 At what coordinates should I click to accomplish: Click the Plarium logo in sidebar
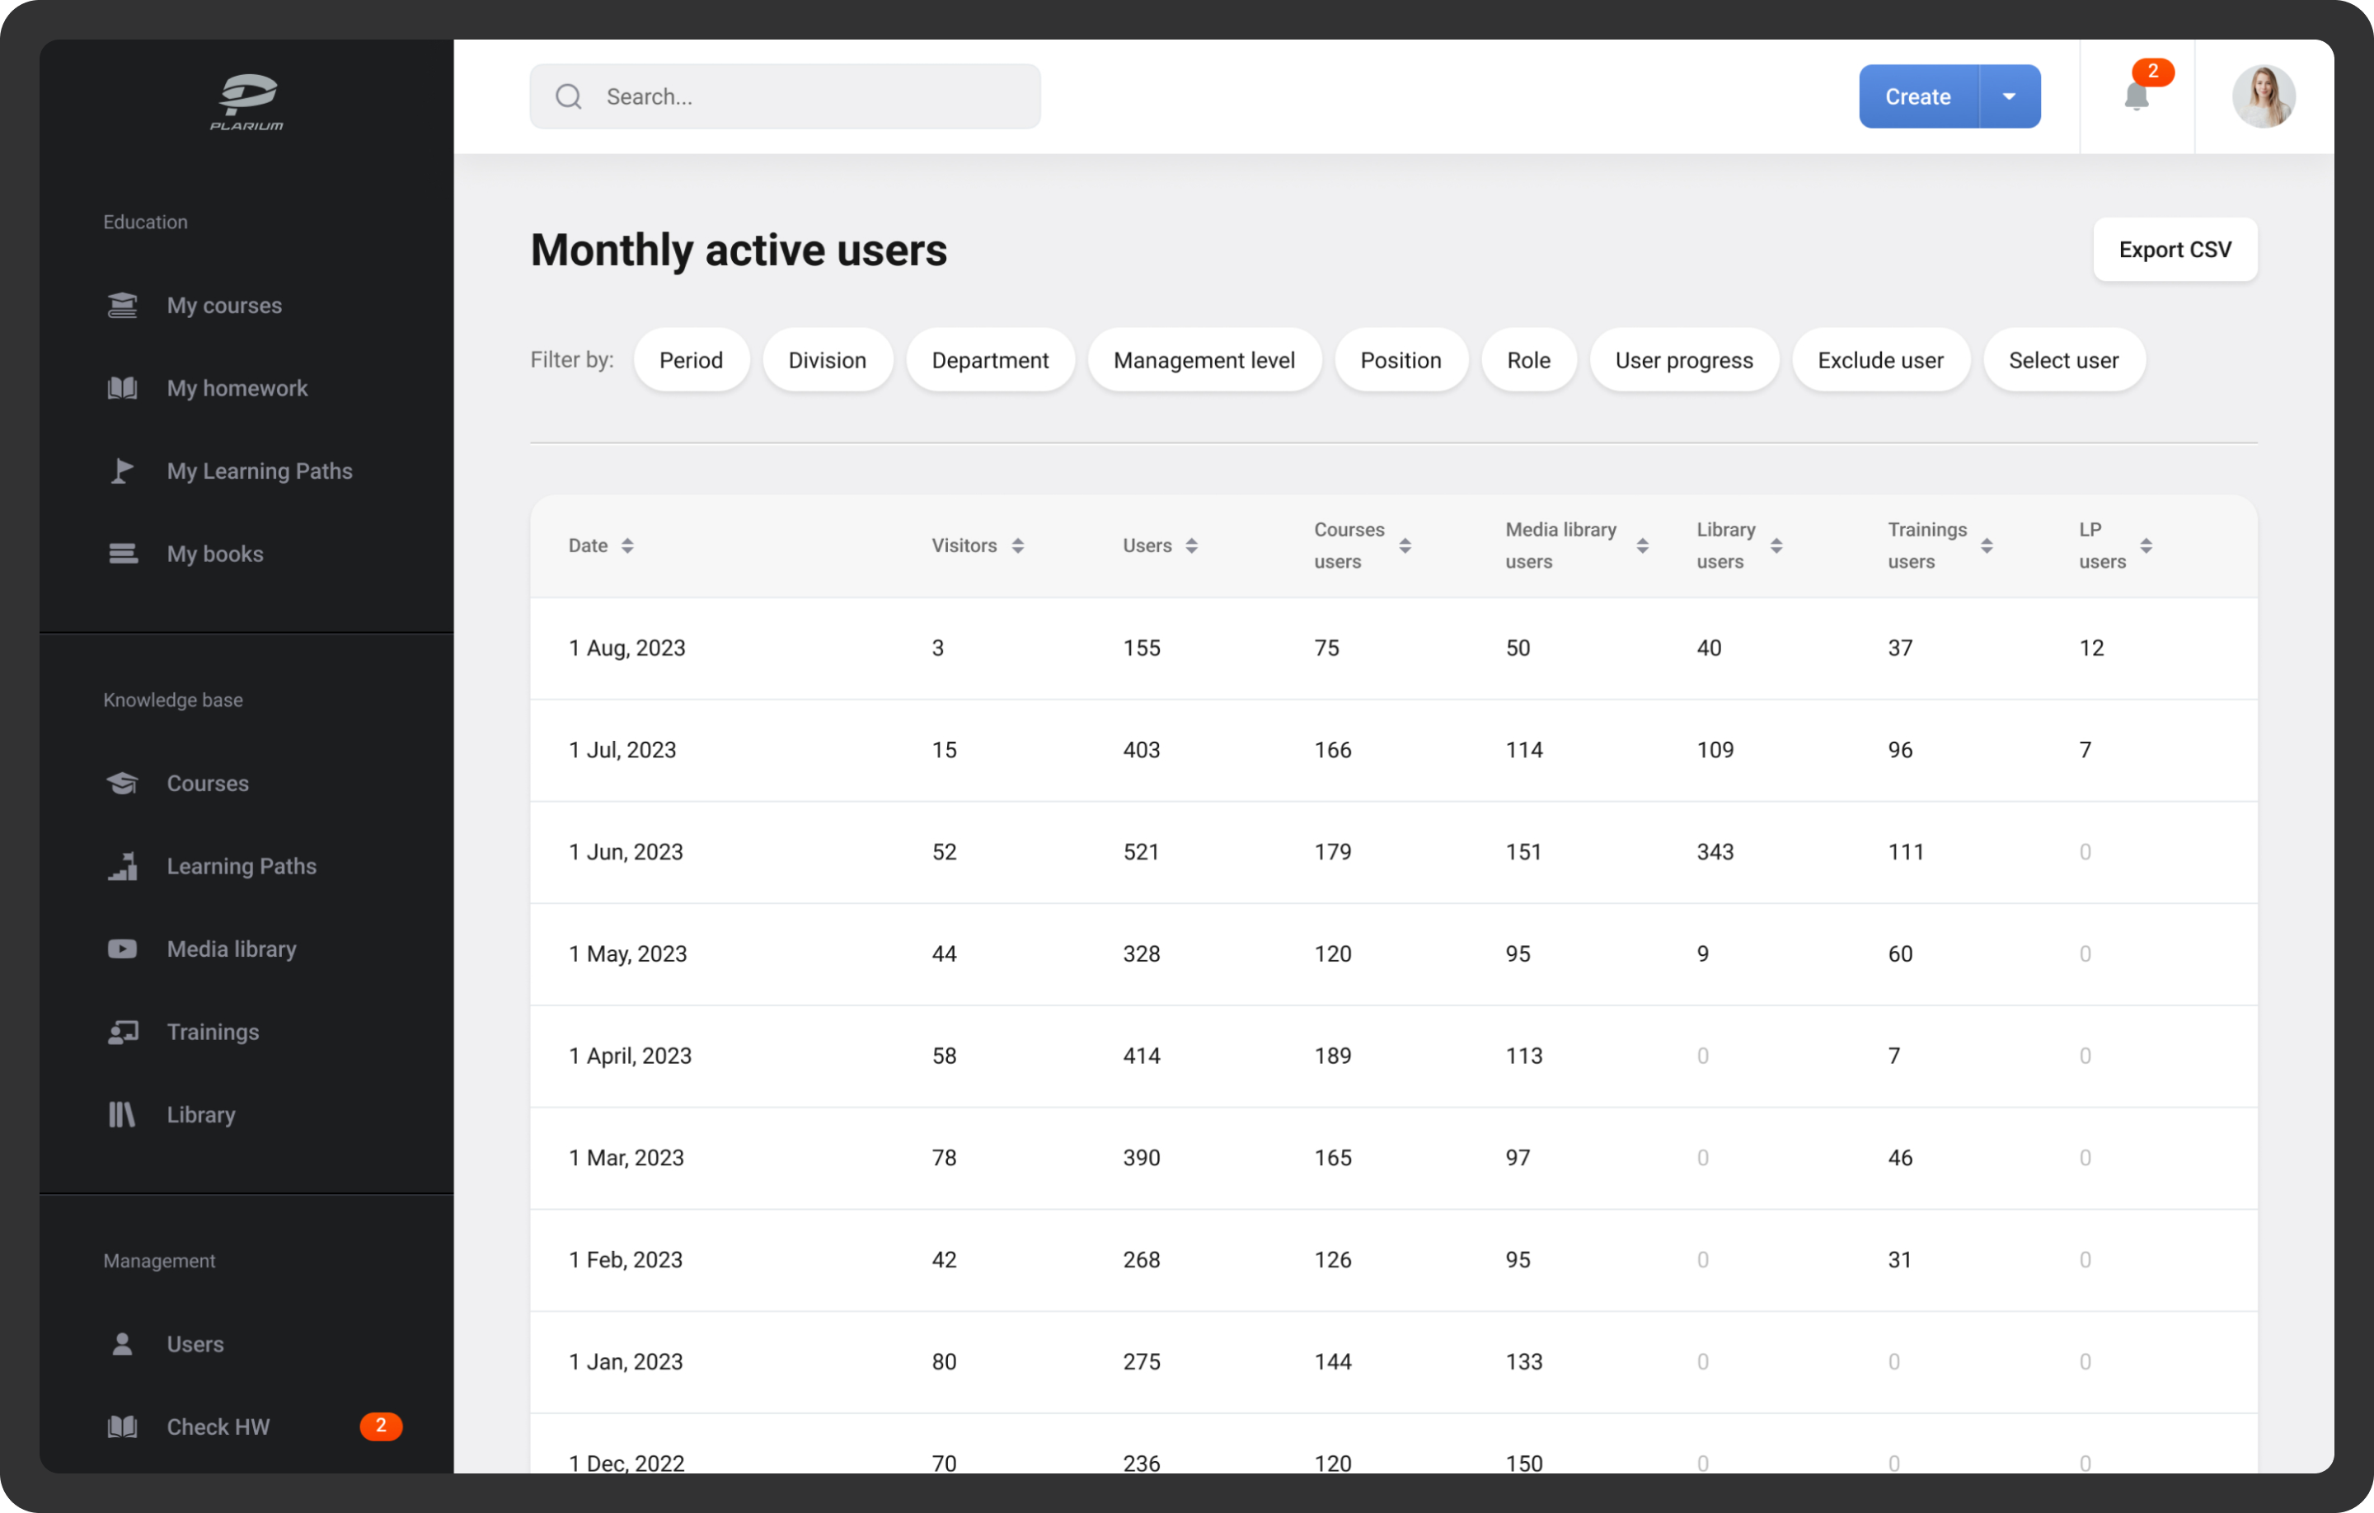tap(246, 101)
